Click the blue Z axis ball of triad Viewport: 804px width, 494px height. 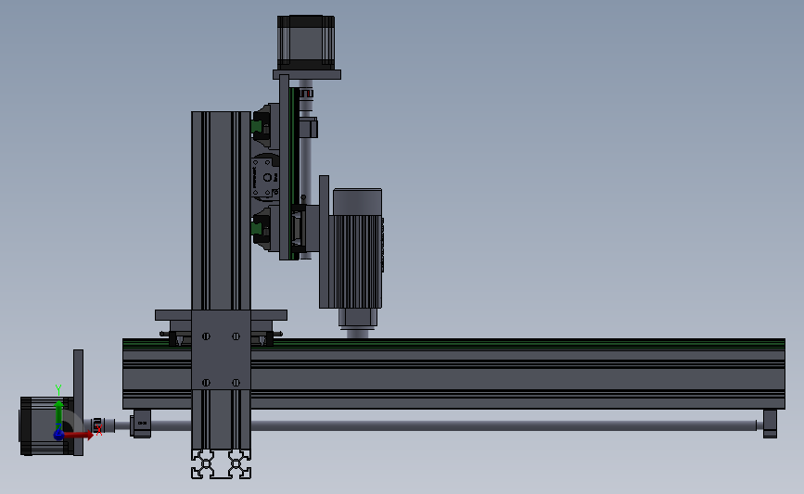coord(58,435)
